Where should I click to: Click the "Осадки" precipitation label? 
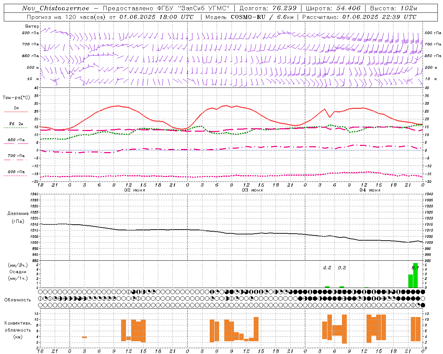[18, 272]
